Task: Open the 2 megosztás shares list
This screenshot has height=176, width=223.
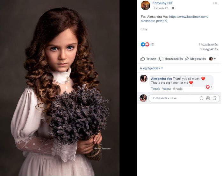Action: click(x=209, y=49)
